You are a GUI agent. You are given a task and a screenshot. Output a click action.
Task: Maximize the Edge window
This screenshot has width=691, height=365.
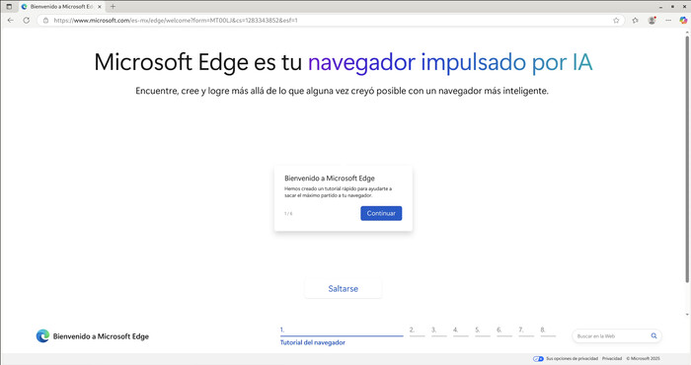672,7
